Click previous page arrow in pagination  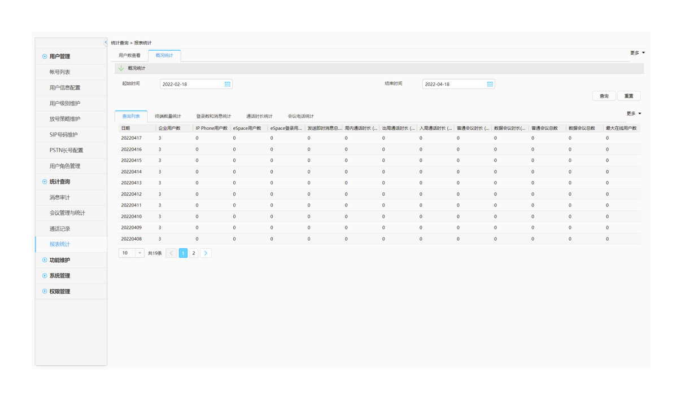pos(171,253)
